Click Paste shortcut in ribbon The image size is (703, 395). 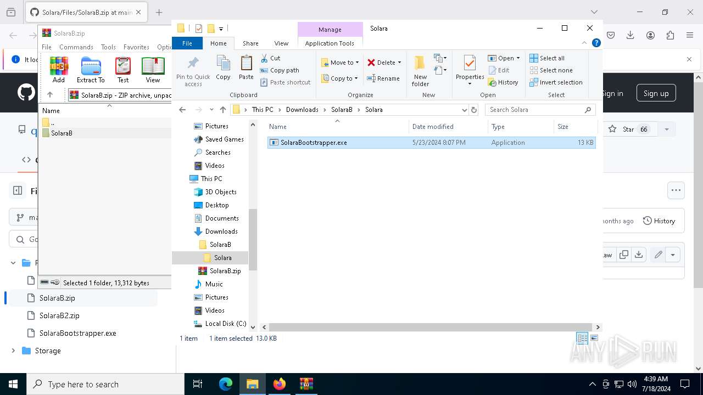285,82
